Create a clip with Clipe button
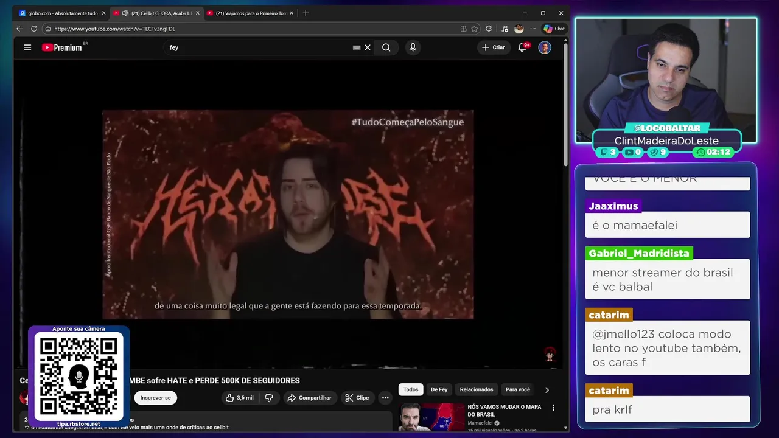Viewport: 779px width, 438px height. point(357,398)
